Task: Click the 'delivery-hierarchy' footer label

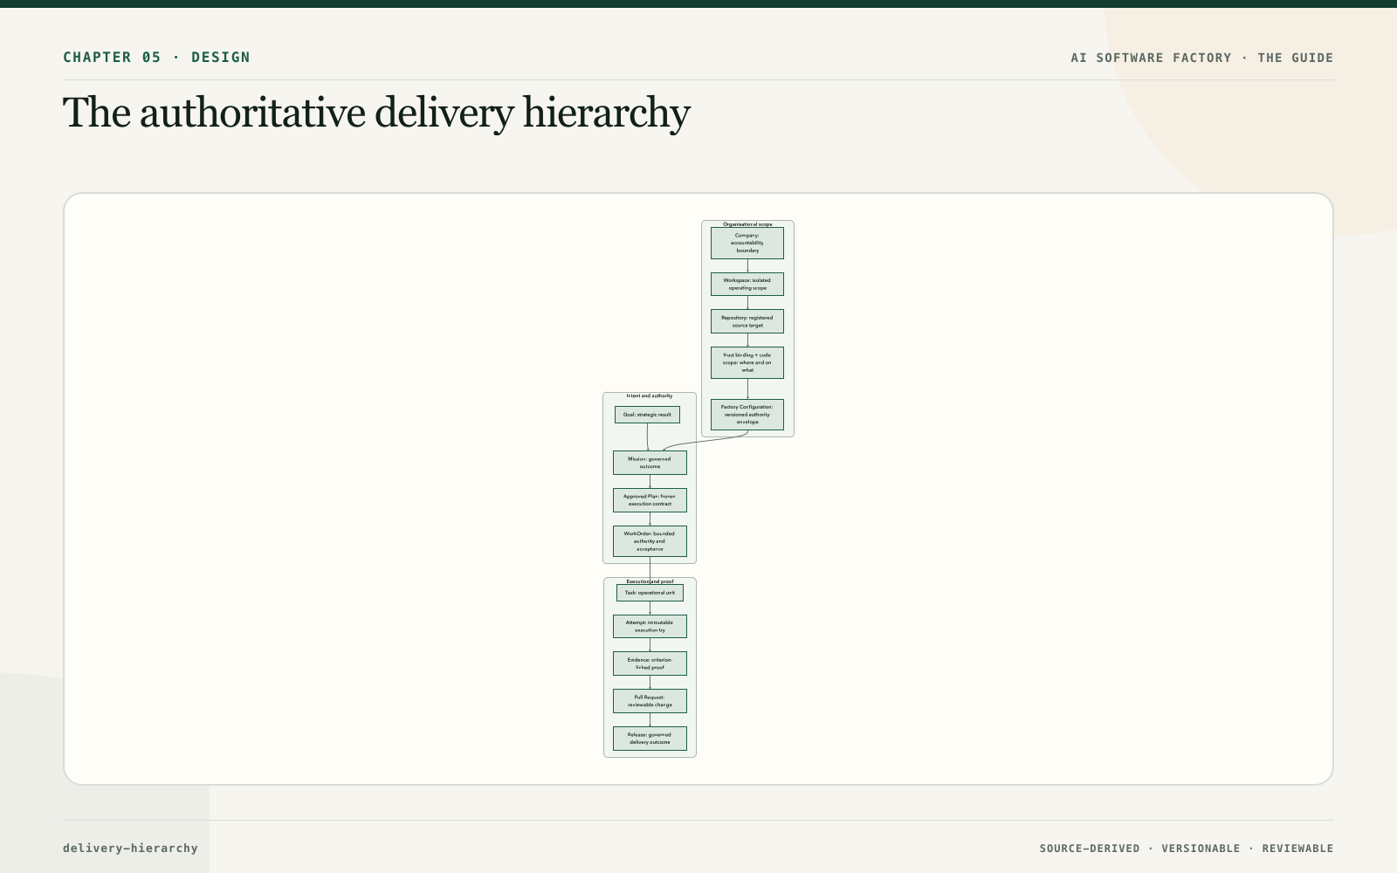Action: pyautogui.click(x=130, y=848)
